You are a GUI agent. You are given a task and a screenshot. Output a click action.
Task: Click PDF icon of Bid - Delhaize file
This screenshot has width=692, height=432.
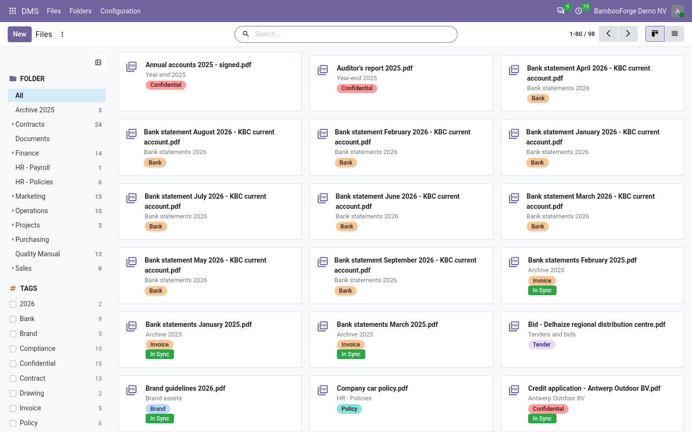click(x=514, y=326)
